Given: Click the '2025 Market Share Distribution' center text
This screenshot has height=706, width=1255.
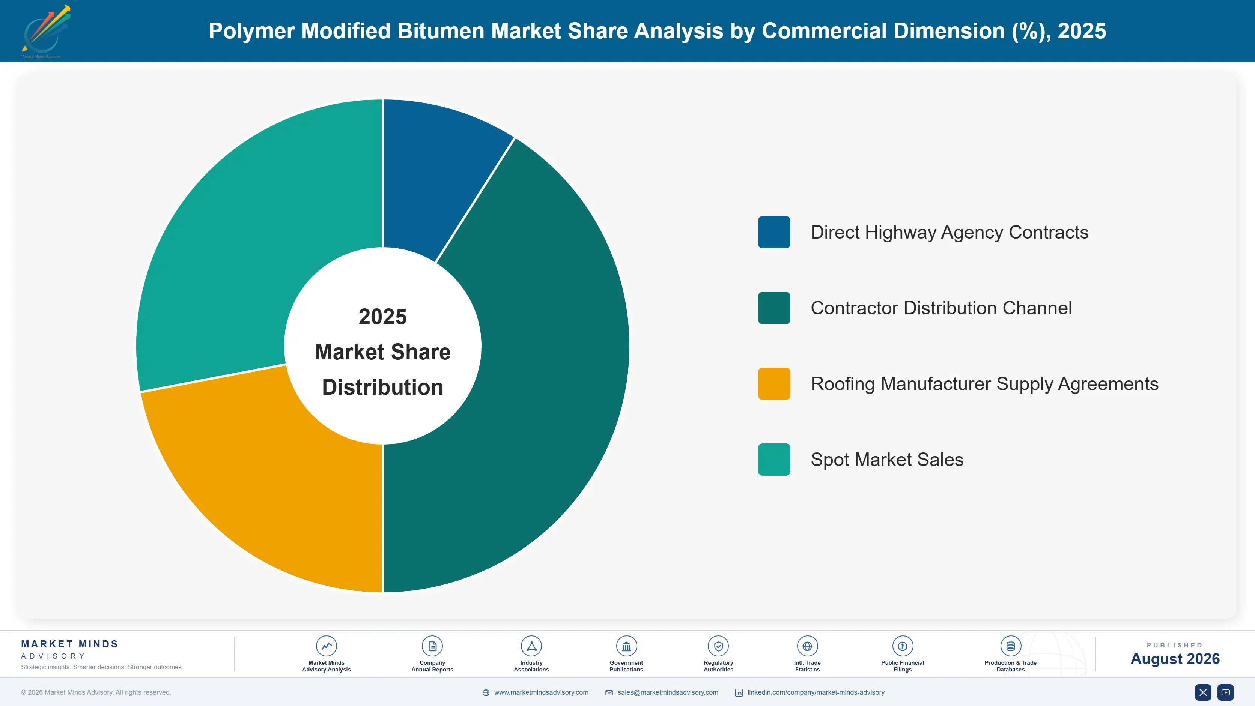Looking at the screenshot, I should [x=383, y=351].
